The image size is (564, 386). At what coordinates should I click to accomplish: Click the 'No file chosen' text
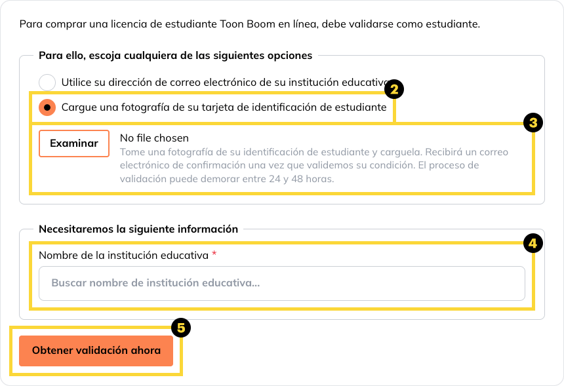154,138
